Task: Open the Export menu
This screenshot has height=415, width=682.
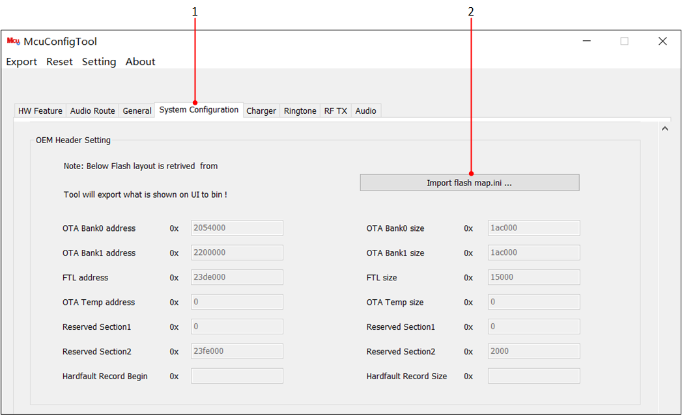Action: point(21,62)
